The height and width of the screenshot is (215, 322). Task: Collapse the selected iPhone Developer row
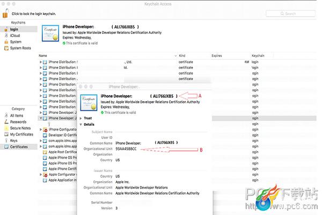click(x=41, y=118)
